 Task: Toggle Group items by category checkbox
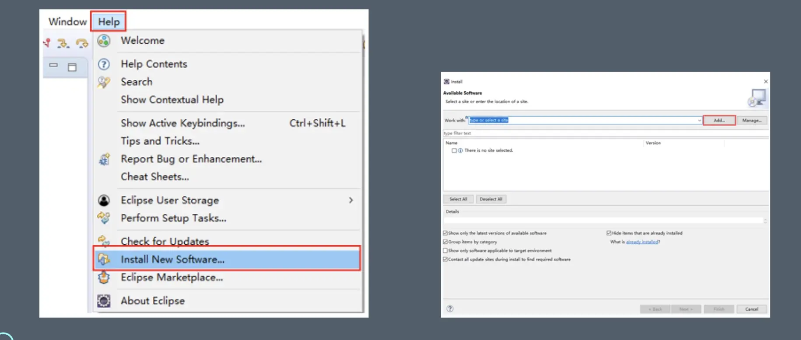(x=445, y=242)
